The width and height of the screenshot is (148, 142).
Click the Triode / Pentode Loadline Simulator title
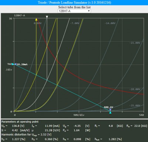coord(74,3)
